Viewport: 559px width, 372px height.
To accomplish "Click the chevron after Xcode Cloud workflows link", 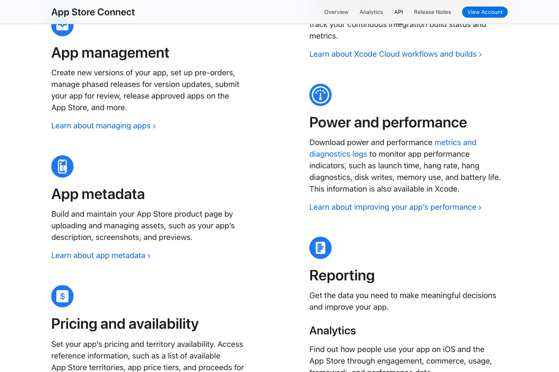I will [480, 54].
